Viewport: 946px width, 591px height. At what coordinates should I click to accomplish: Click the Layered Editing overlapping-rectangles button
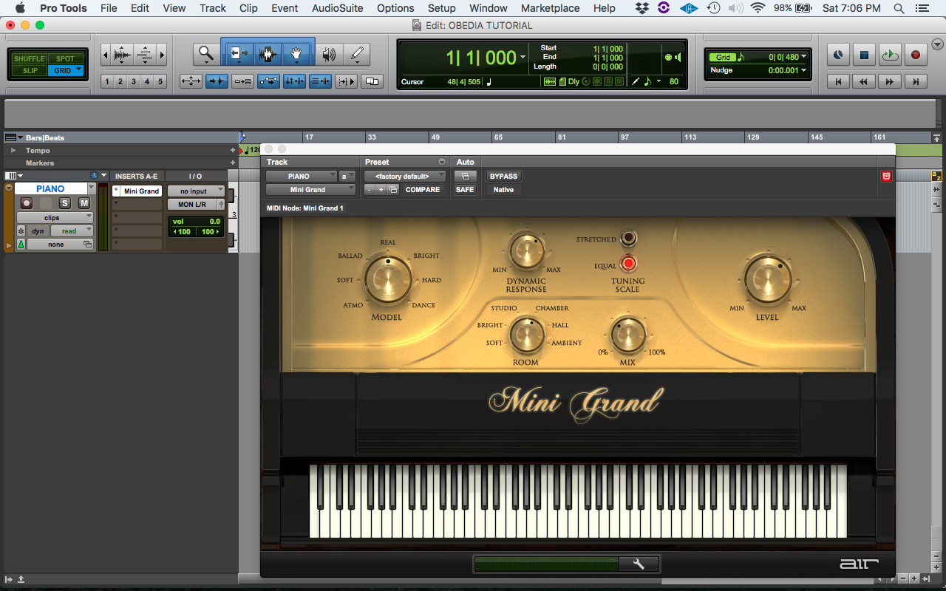coord(372,81)
